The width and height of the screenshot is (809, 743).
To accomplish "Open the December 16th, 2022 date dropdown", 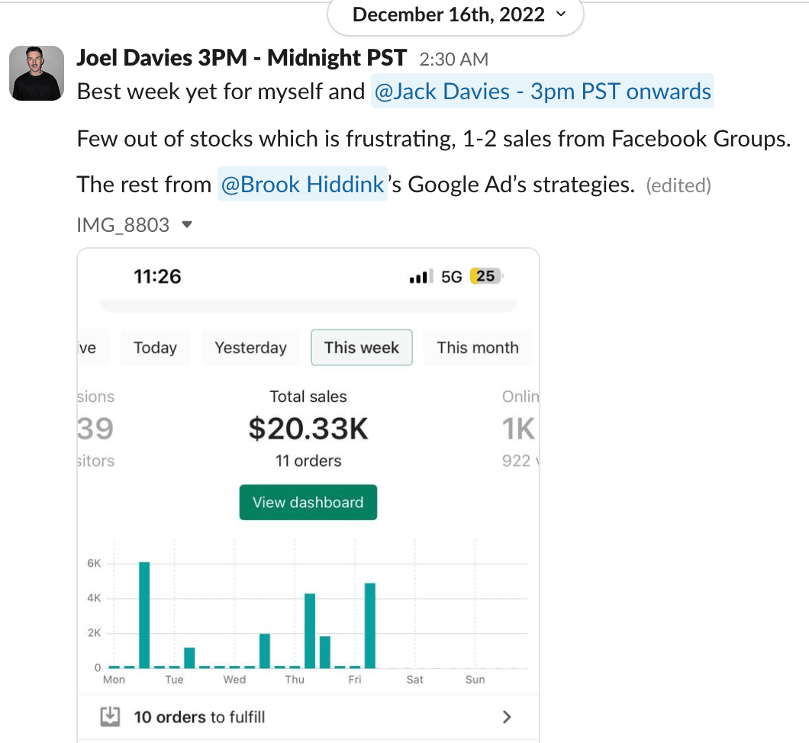I will pos(455,14).
